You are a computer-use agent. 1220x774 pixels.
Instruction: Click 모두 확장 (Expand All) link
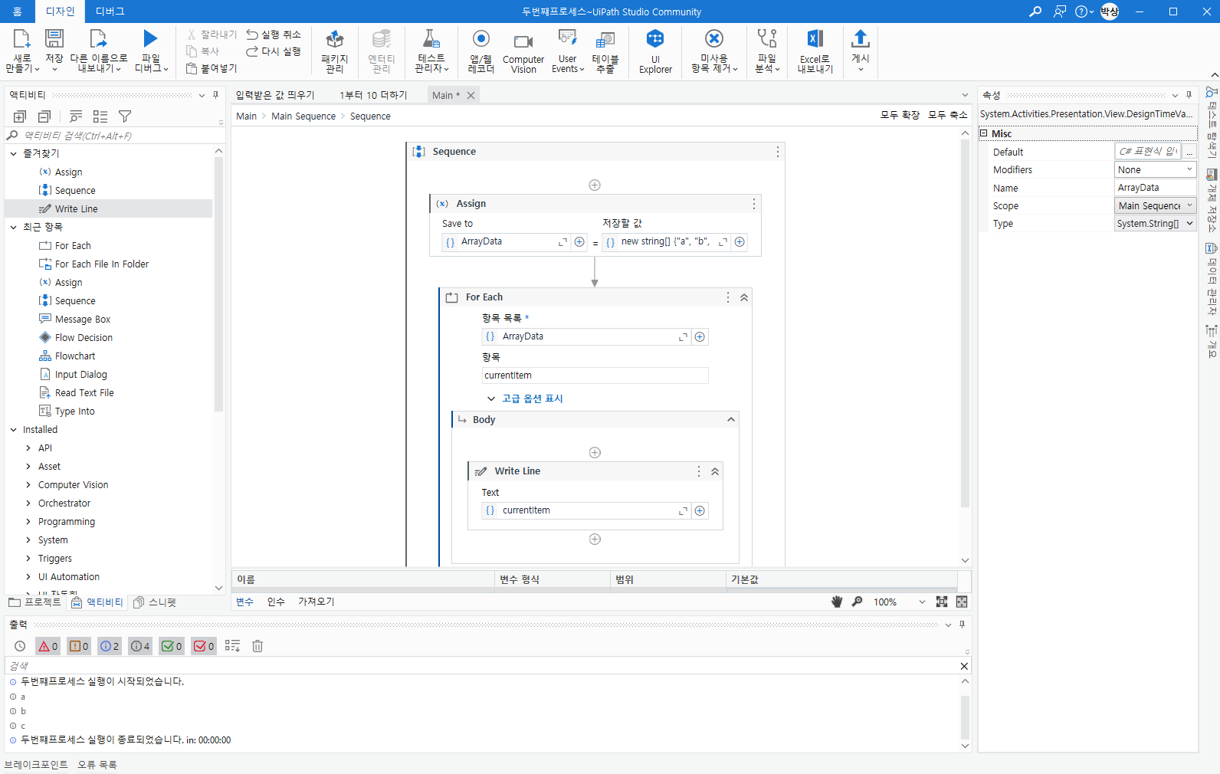tap(900, 115)
